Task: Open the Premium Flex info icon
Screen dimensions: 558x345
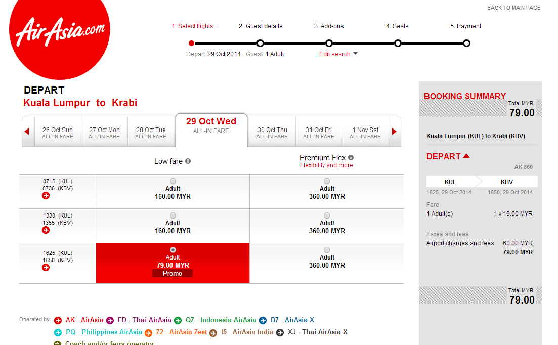Action: point(351,157)
